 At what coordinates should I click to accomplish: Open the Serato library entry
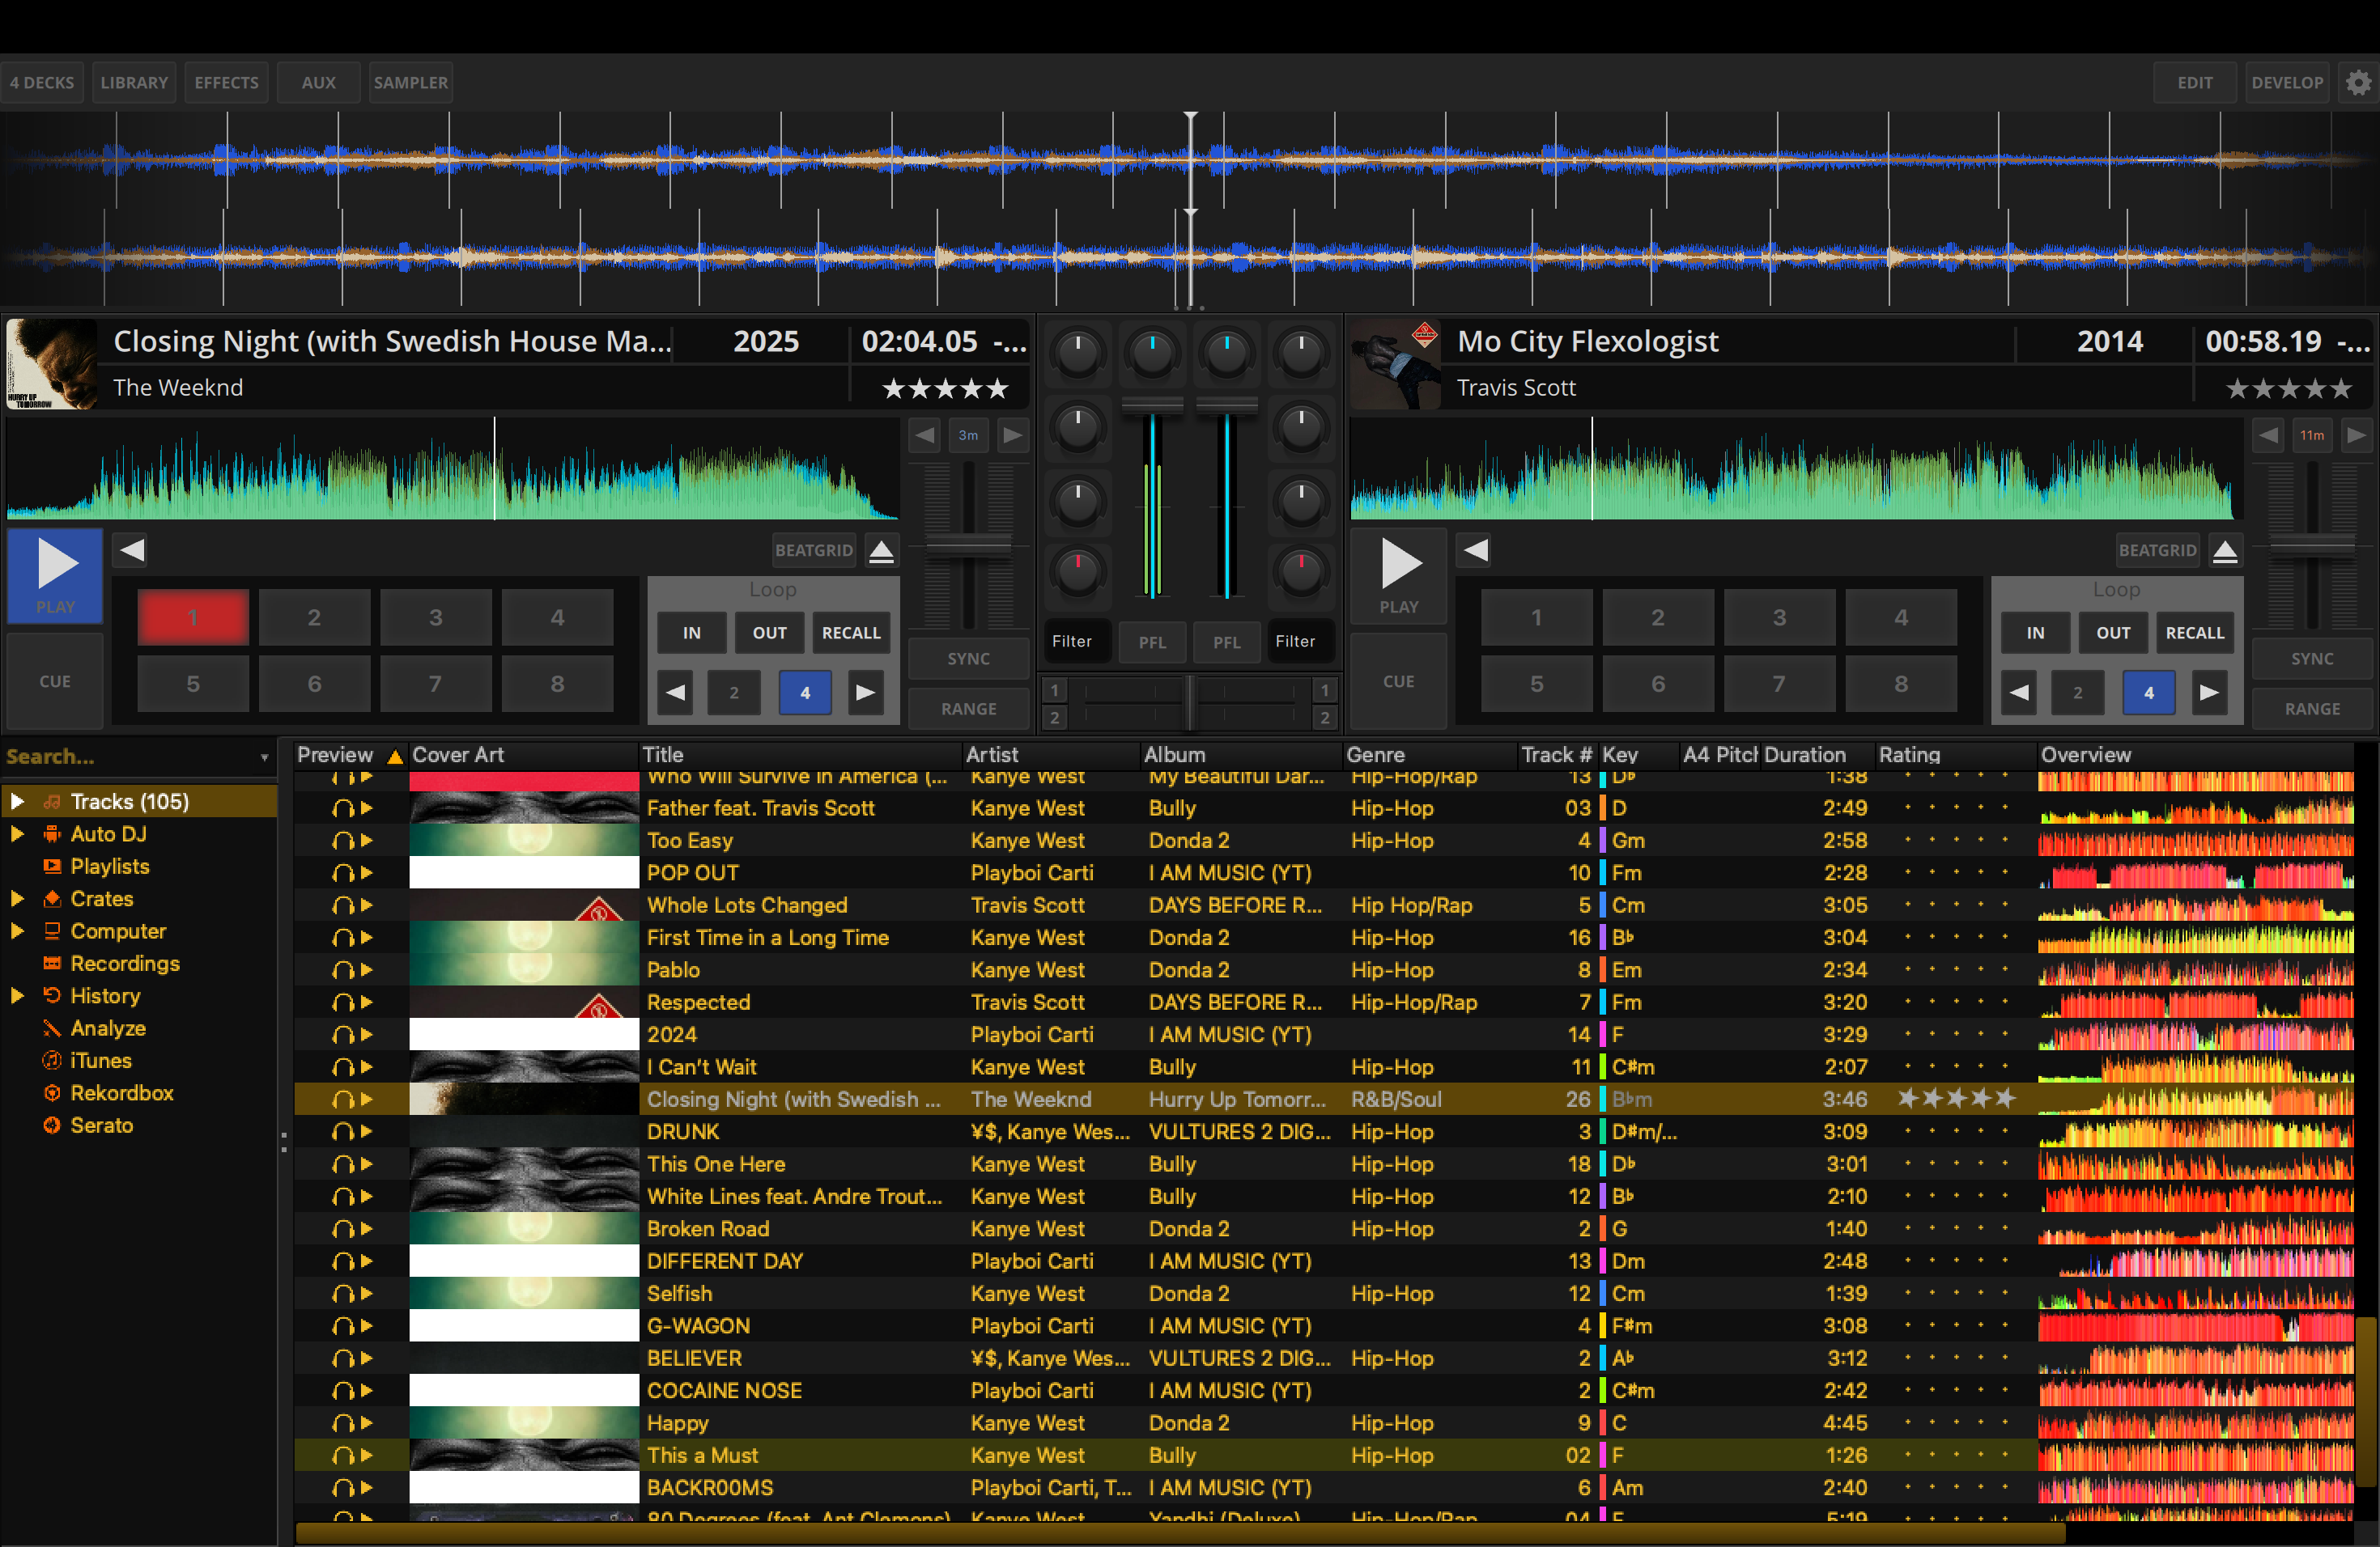point(101,1125)
